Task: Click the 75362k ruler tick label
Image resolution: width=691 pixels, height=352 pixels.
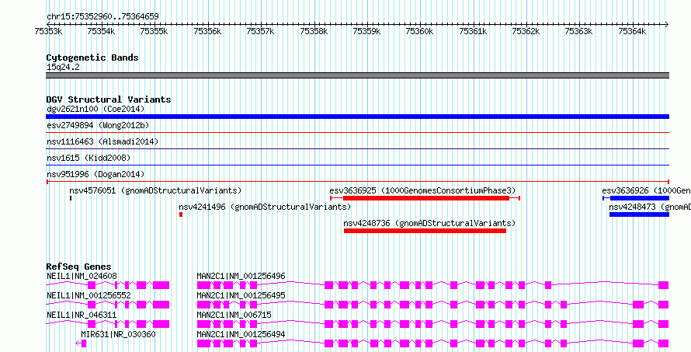Action: pos(526,31)
